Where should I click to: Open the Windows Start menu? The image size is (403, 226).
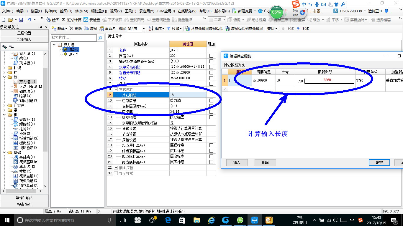[x=6, y=220]
